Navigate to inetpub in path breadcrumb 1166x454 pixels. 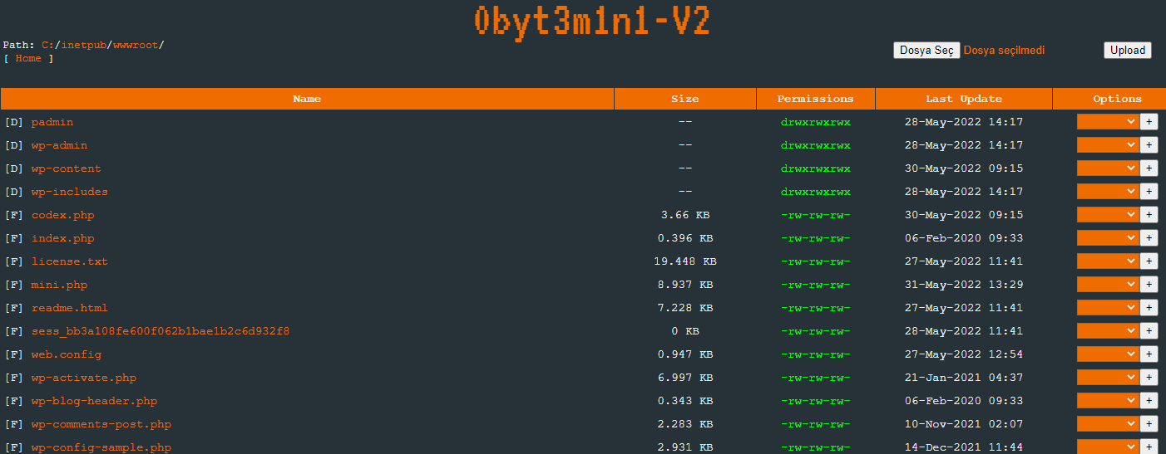click(84, 45)
